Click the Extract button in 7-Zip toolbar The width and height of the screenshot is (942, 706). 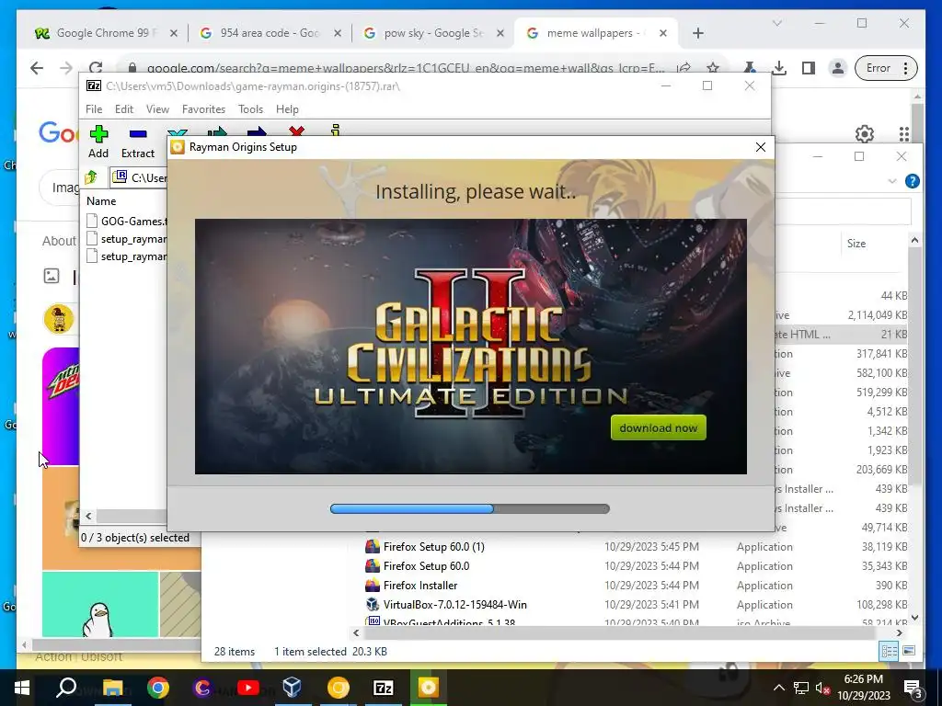138,142
